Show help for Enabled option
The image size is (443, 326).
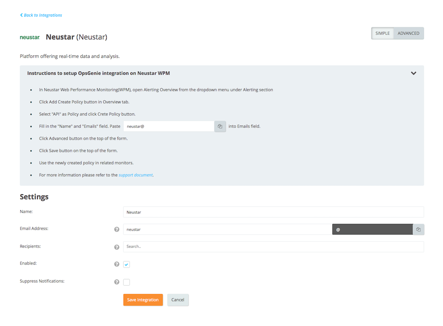117,264
